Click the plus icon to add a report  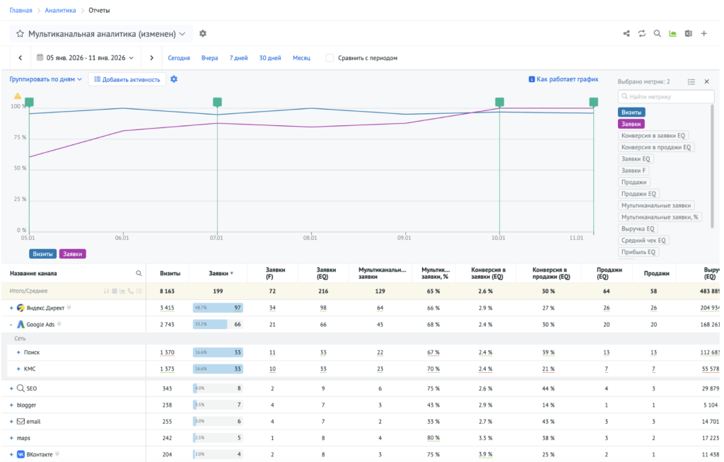(x=703, y=34)
